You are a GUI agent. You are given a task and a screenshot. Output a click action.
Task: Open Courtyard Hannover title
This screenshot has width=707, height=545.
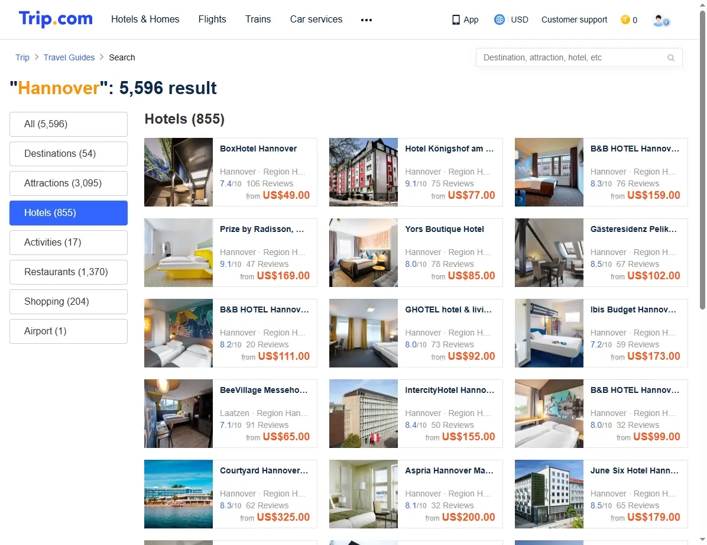click(264, 470)
